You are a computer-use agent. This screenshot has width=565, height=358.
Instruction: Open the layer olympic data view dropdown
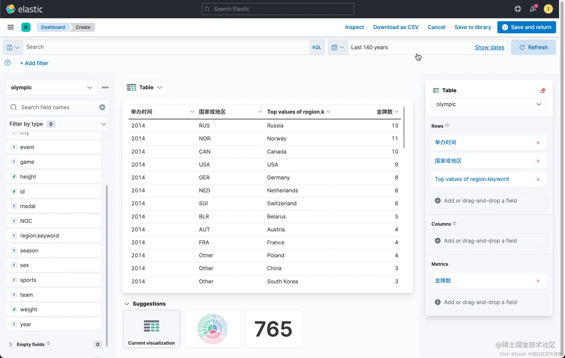(x=489, y=104)
